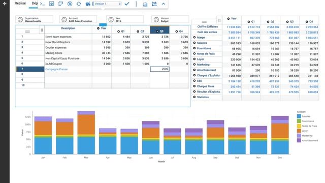Click the right table column-pause handle icon
The width and height of the screenshot is (325, 183).
(x=219, y=20)
